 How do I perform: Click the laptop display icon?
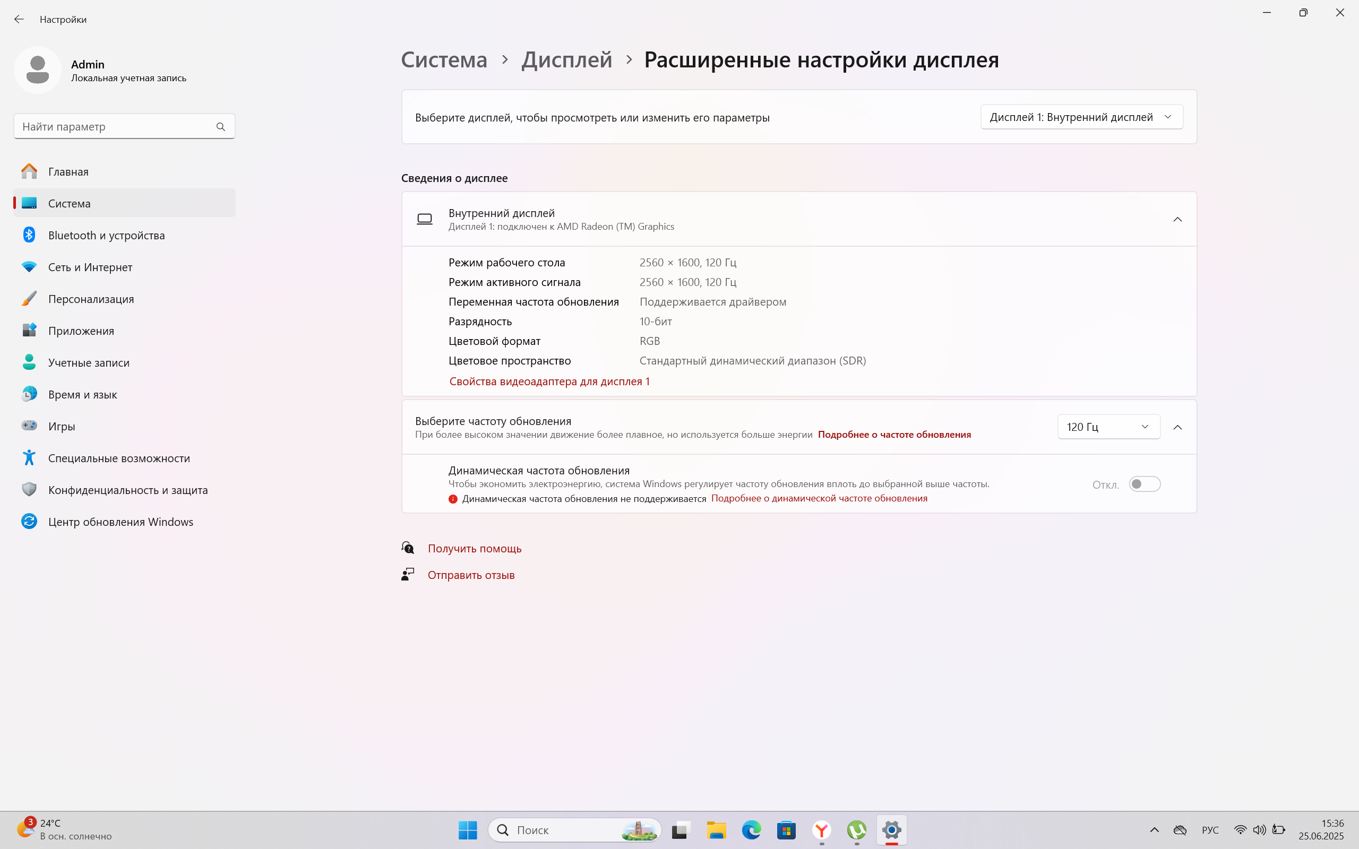click(425, 219)
